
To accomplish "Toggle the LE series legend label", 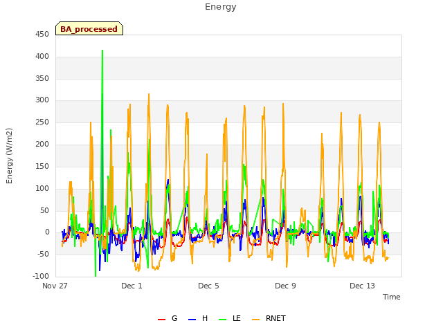I will (x=237, y=318).
